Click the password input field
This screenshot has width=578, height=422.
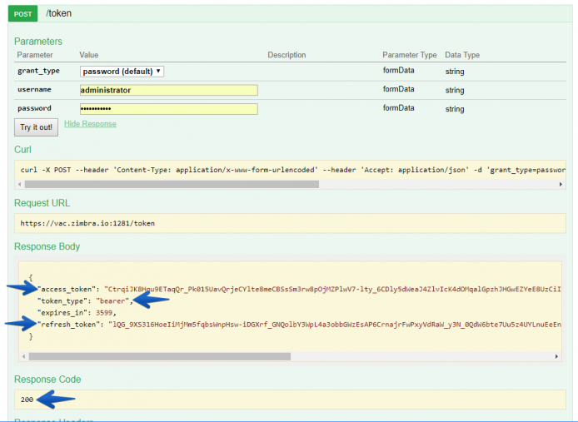(169, 109)
